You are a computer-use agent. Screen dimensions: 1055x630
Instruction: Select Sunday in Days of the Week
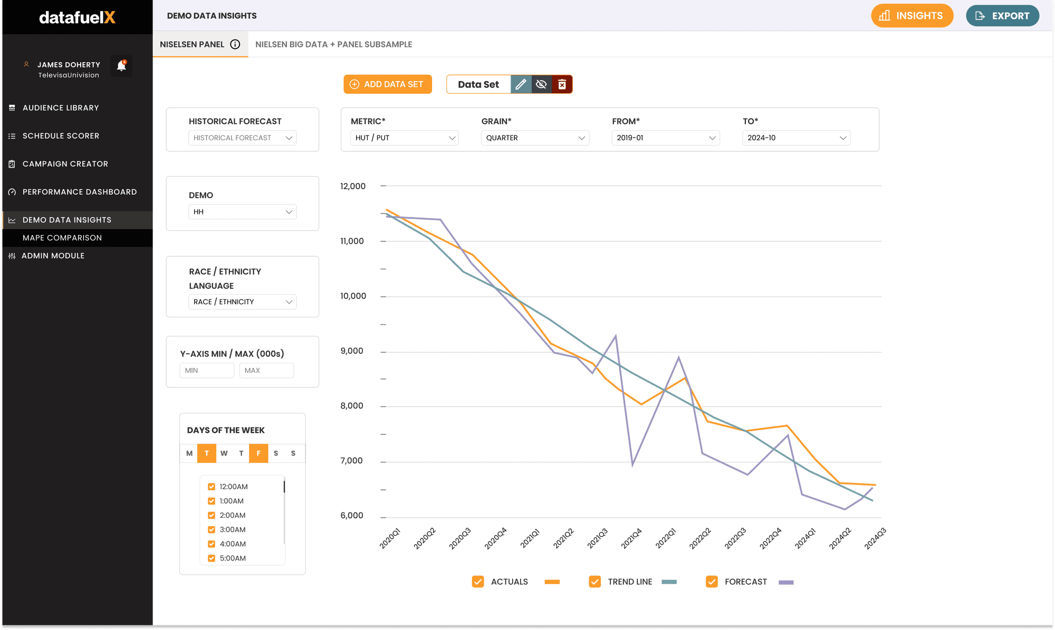293,453
